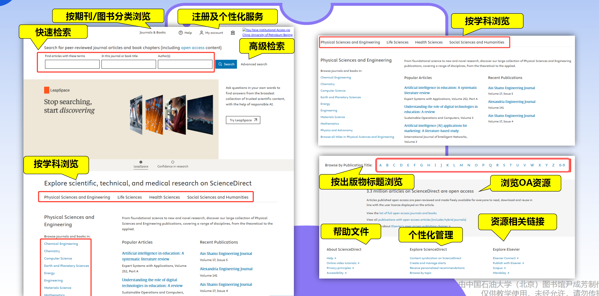Select the Confidence in research carousel dot
599x296 pixels.
pyautogui.click(x=173, y=162)
